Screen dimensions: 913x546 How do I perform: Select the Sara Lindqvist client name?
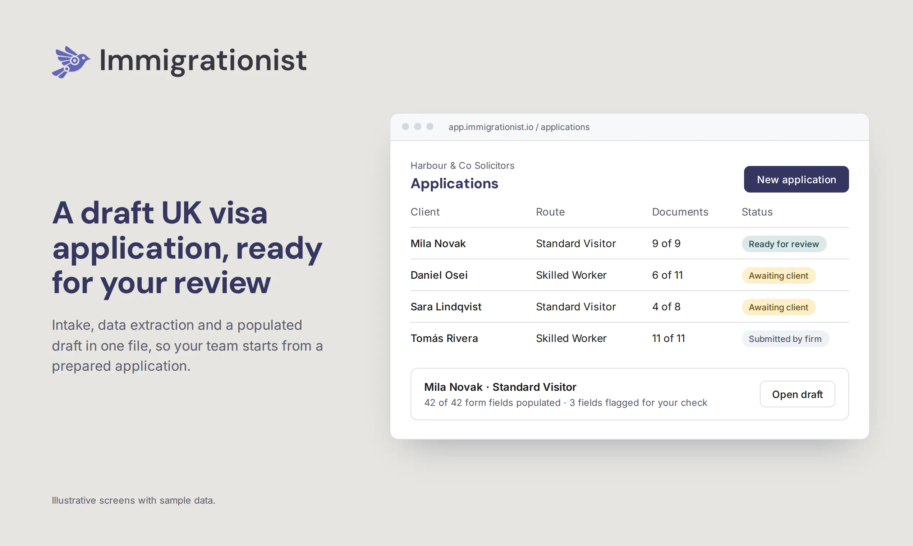coord(445,306)
